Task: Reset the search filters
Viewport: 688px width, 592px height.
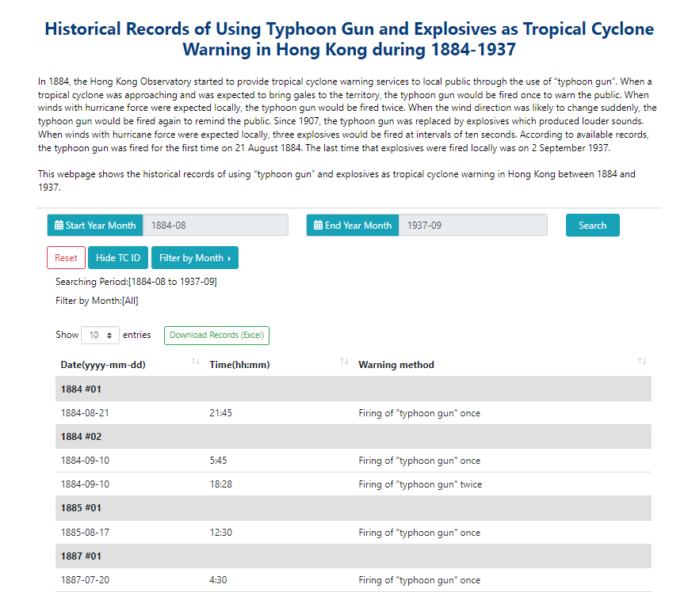Action: [66, 257]
